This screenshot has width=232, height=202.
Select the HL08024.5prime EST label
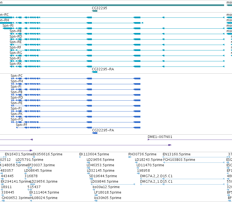pyautogui.click(x=44, y=198)
